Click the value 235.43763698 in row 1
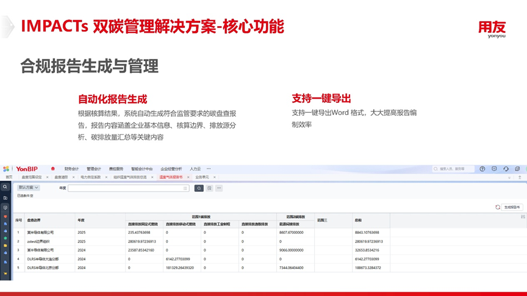This screenshot has width=527, height=296. (x=139, y=232)
